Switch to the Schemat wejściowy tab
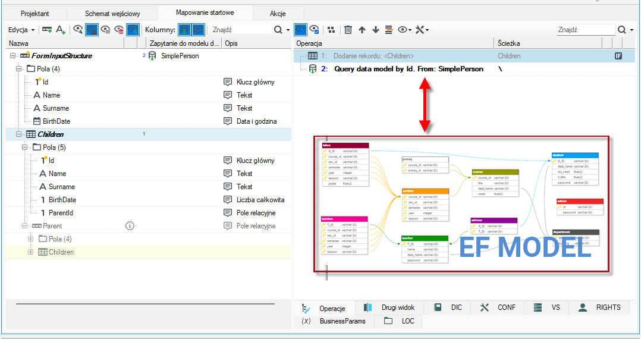 112,14
